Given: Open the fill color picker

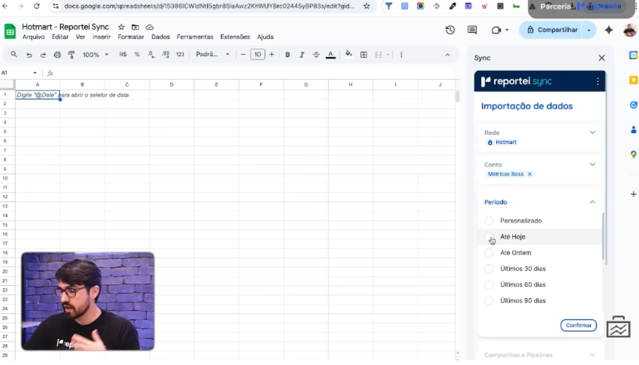Looking at the screenshot, I should pos(349,54).
